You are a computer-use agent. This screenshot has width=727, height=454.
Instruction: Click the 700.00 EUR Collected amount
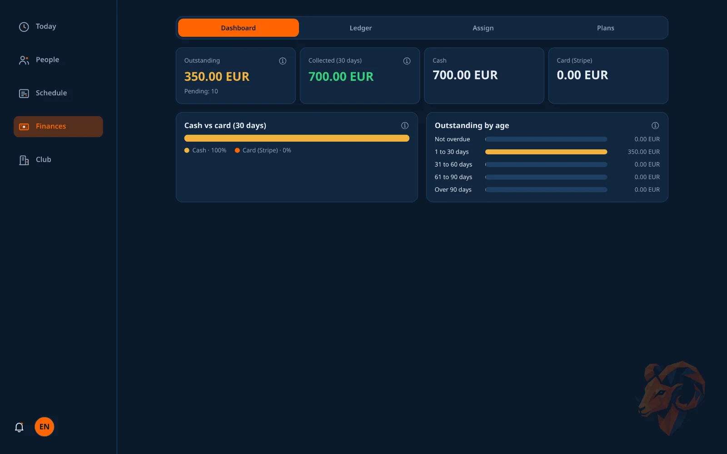pos(341,77)
